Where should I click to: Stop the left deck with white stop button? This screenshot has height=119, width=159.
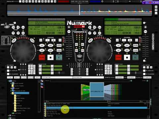click(x=50, y=58)
